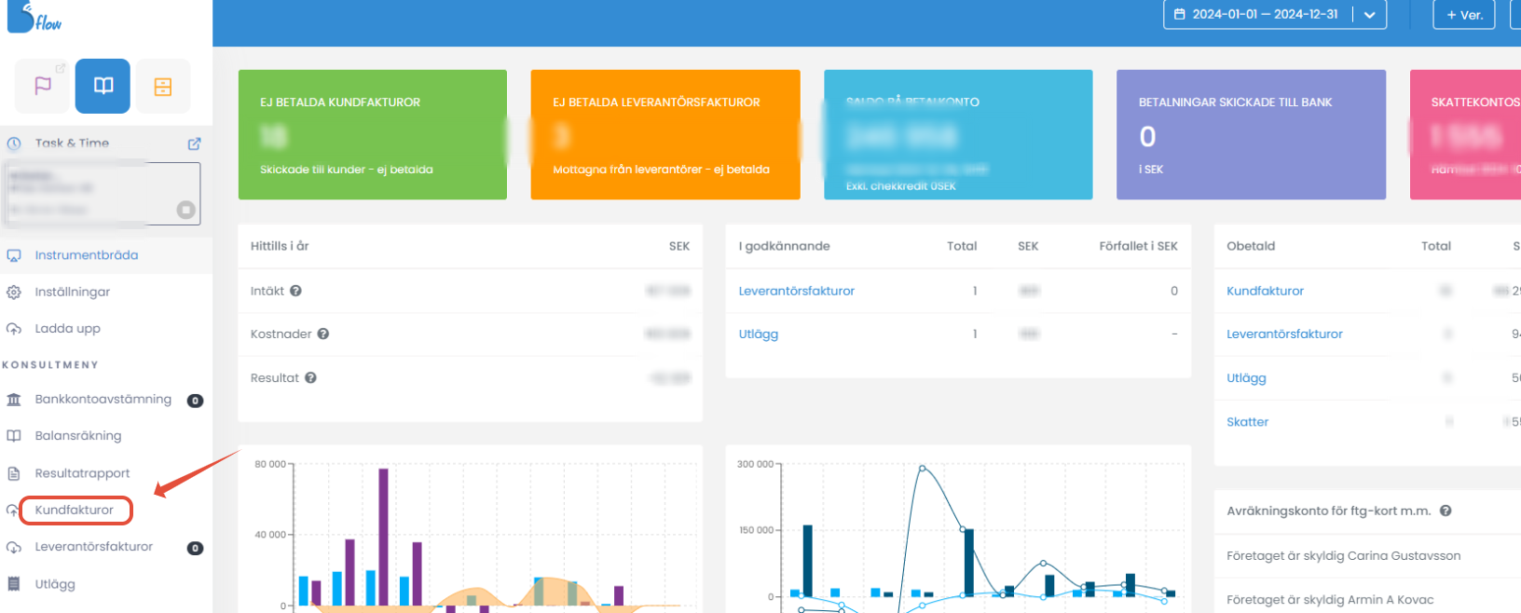Click the Bankkontoavstämning bank icon

coord(14,400)
